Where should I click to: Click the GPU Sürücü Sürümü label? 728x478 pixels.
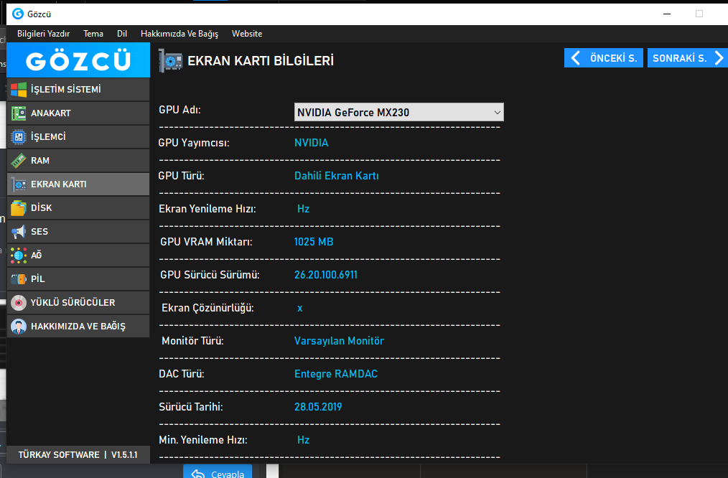tap(210, 275)
